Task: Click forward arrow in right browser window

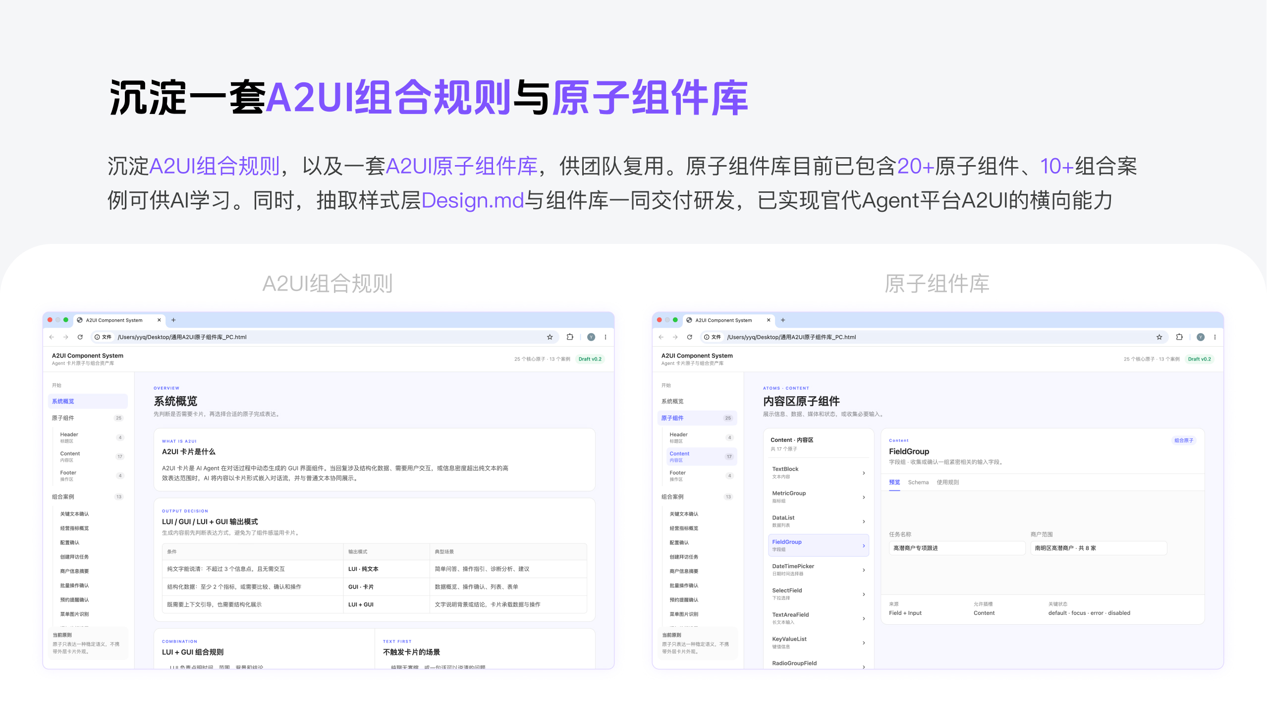Action: 675,337
